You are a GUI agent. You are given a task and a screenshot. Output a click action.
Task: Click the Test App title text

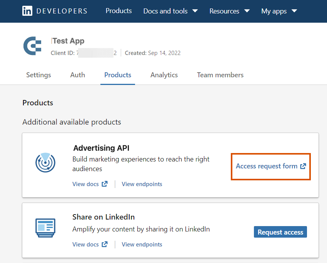68,41
